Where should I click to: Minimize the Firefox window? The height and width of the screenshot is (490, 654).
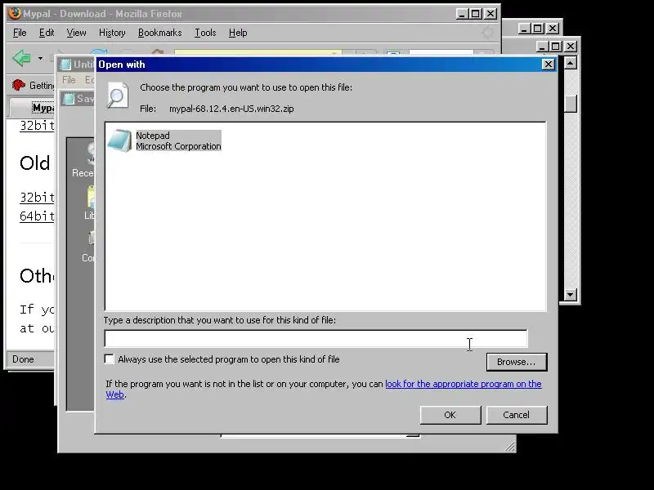[x=461, y=14]
